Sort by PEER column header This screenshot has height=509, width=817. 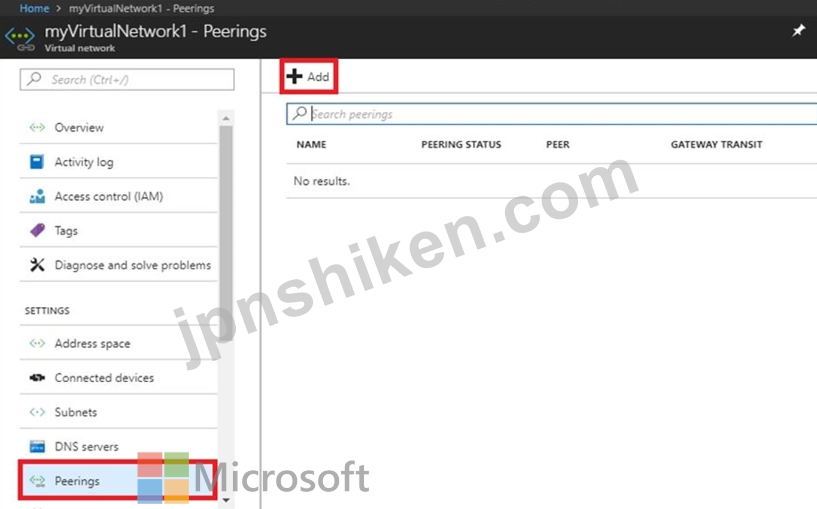[558, 144]
